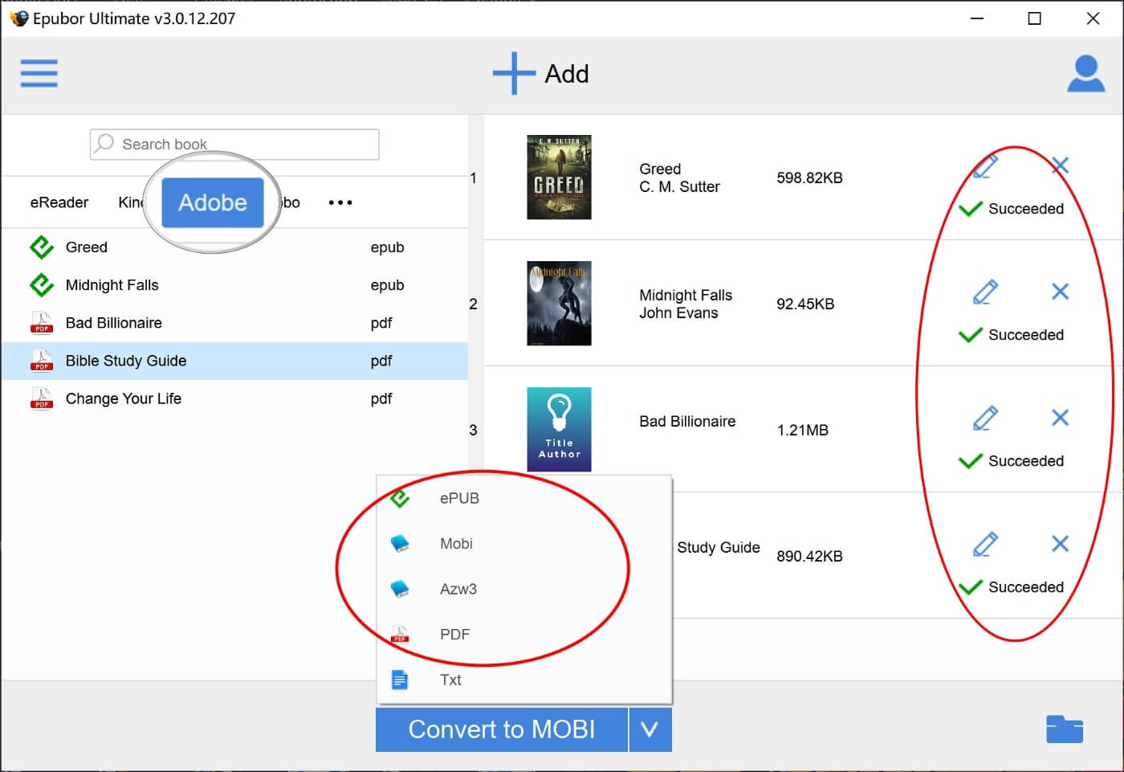The height and width of the screenshot is (772, 1124).
Task: Click Succeeded link for Midnight Falls
Action: click(x=1025, y=335)
